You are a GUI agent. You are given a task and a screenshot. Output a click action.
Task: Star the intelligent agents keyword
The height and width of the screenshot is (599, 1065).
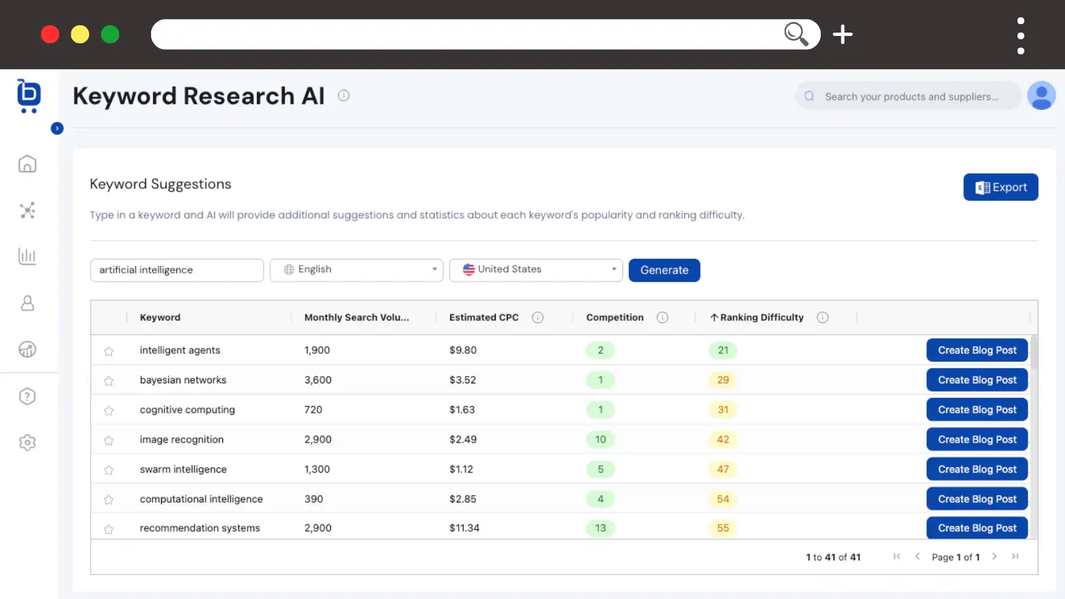[x=108, y=351]
